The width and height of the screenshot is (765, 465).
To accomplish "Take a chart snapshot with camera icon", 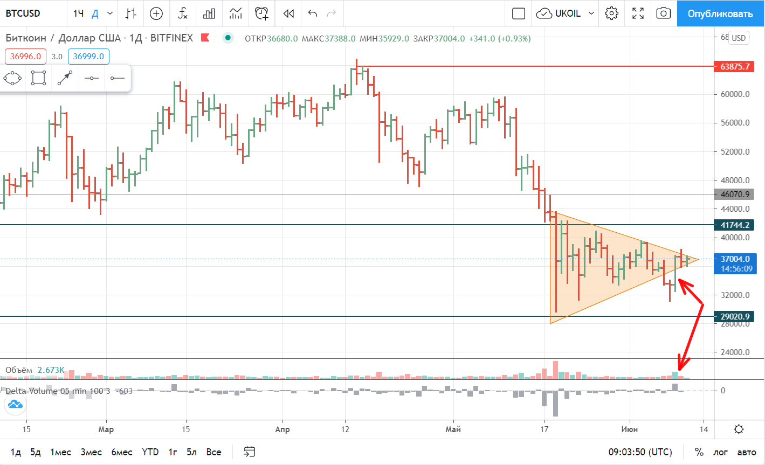I will tap(664, 13).
